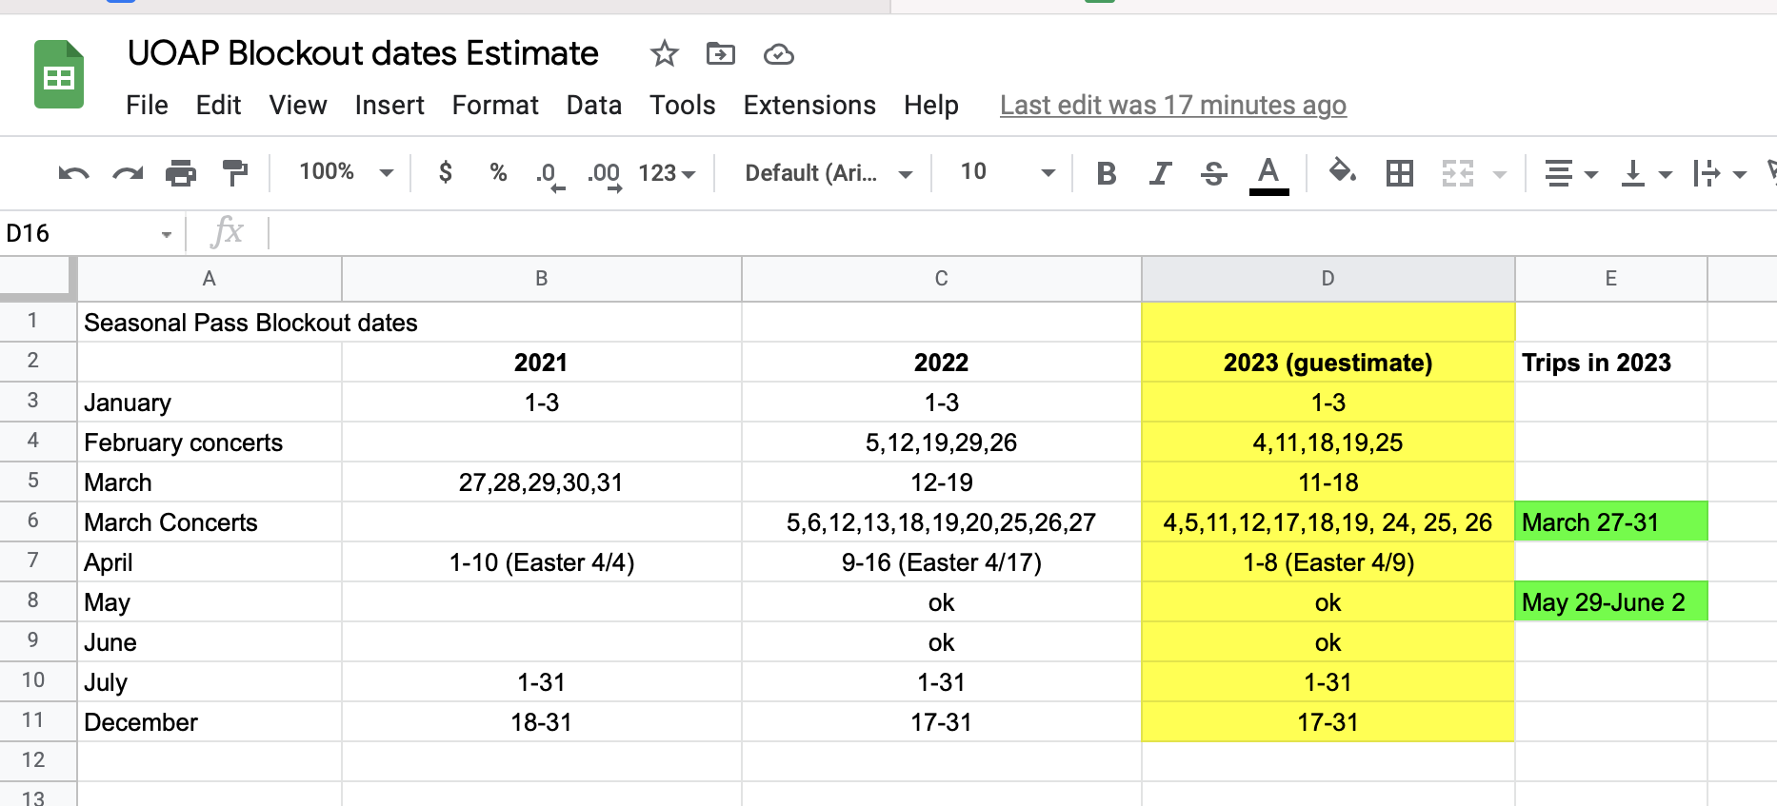Click the Undo arrow icon
The width and height of the screenshot is (1777, 806).
coord(73,173)
